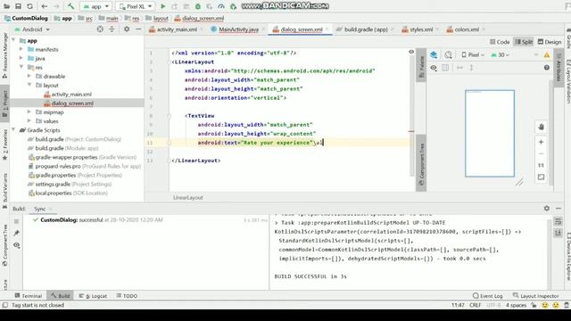Start debugging with the bug icon
571x321 pixels.
pyautogui.click(x=198, y=6)
